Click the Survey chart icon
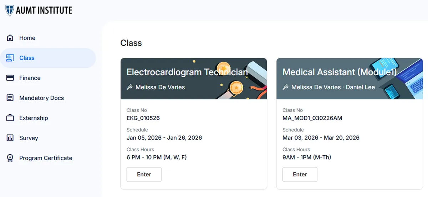Image resolution: width=428 pixels, height=197 pixels. tap(10, 138)
